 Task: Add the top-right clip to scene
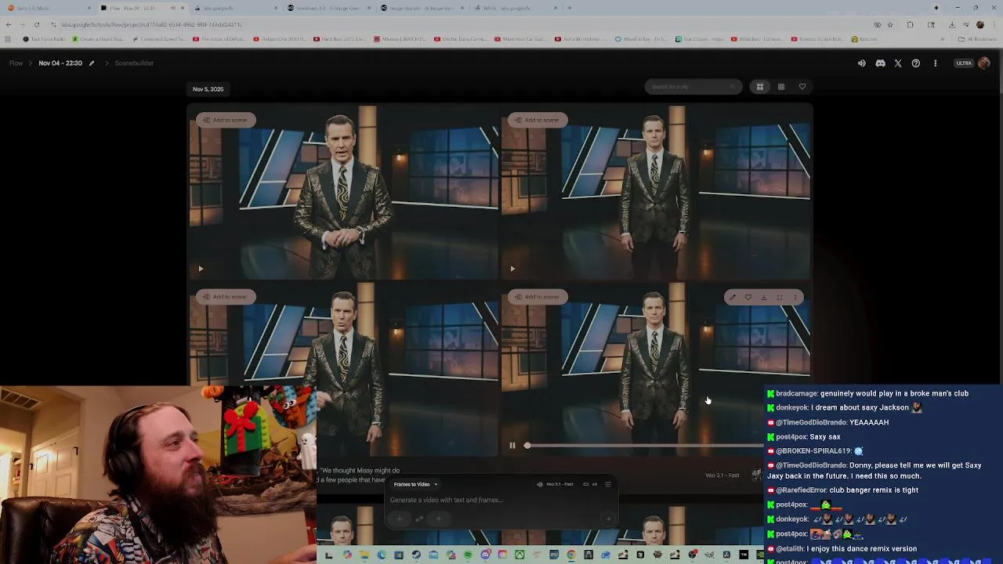pyautogui.click(x=538, y=120)
